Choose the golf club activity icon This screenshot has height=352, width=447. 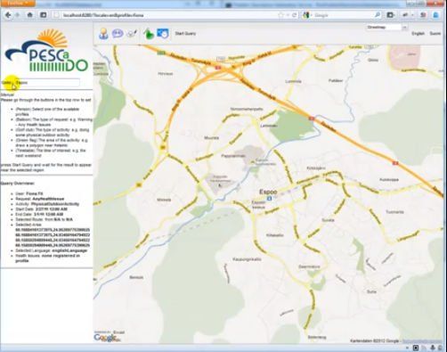click(x=132, y=33)
